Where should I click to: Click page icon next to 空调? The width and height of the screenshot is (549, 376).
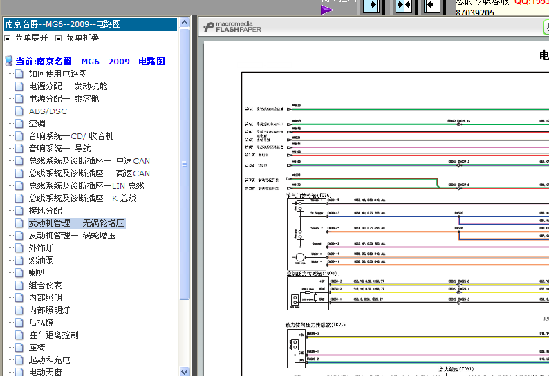(x=19, y=124)
